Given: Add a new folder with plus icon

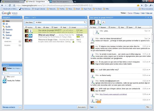Looking at the screenshot, I should [x=20, y=45].
